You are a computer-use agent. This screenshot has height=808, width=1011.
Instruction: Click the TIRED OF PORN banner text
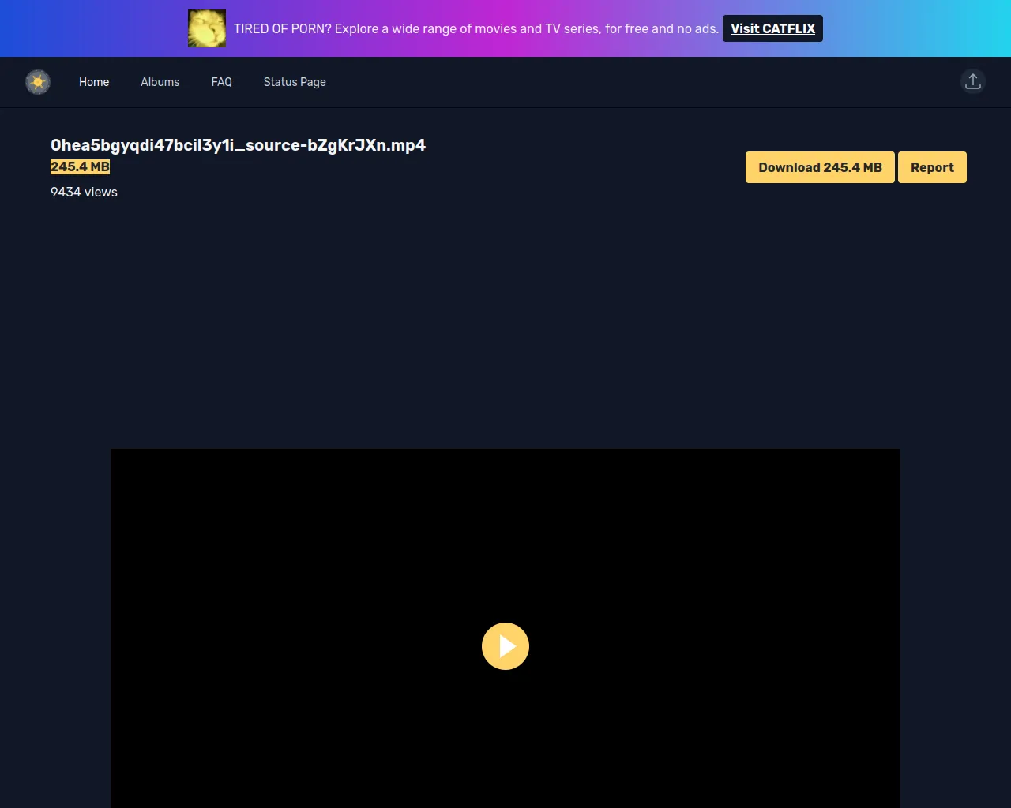pos(476,28)
